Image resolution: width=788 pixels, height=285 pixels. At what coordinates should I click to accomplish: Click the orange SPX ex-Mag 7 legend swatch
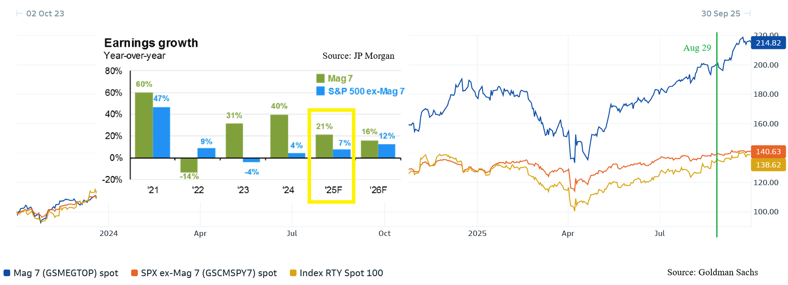[x=134, y=273]
